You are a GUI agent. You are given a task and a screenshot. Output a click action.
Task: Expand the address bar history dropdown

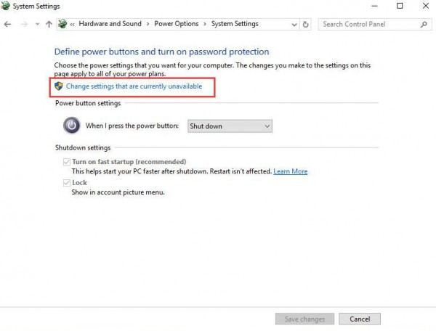294,25
